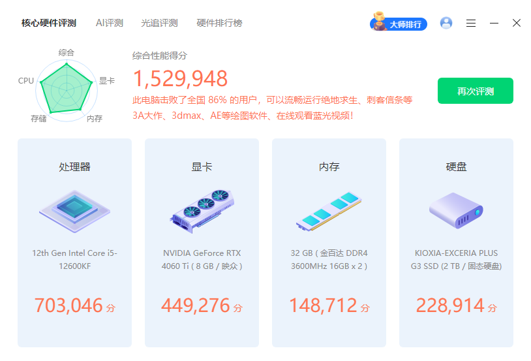531x361 pixels.
Task: Open the 核心硬件评测 tab
Action: coord(49,23)
